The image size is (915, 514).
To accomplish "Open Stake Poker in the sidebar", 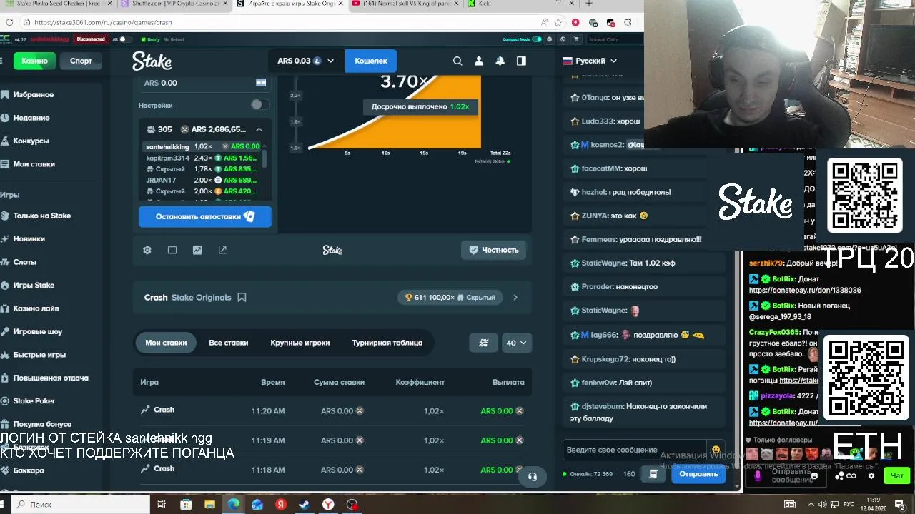I will click(x=34, y=401).
